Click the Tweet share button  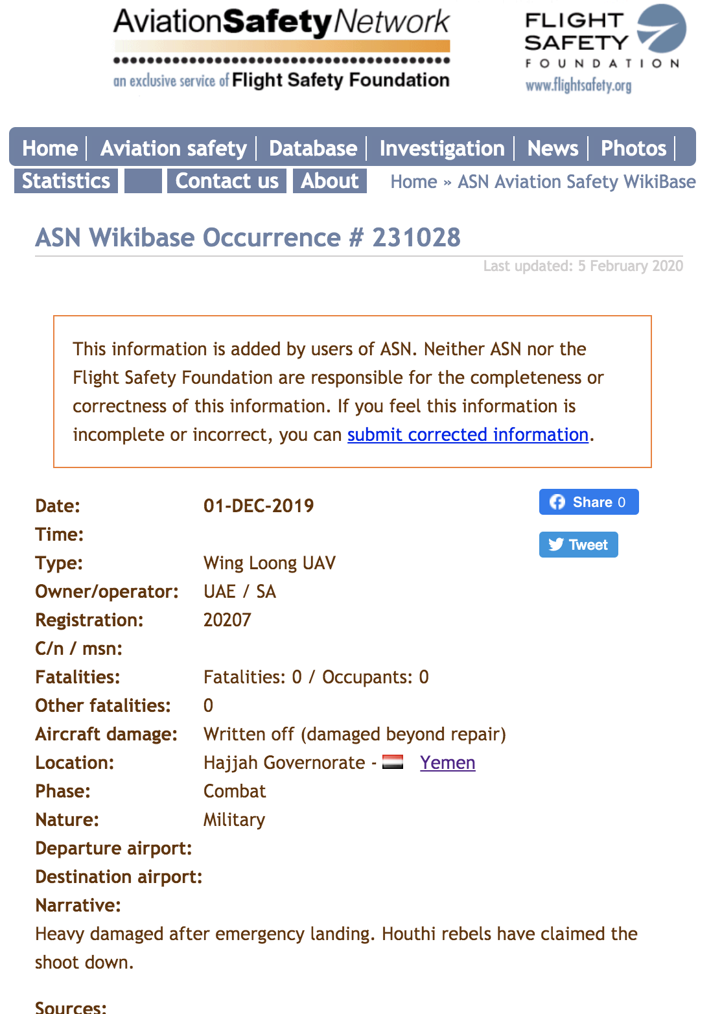click(578, 545)
